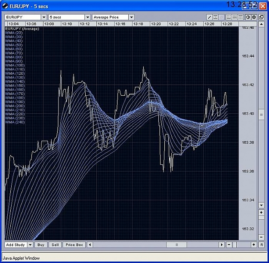Screen dimensions: 269x263
Task: Select the WMA (50) legend entry
Action: pos(14,45)
